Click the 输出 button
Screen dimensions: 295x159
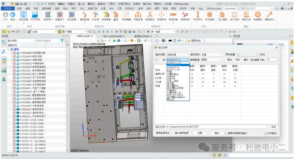(x=217, y=133)
